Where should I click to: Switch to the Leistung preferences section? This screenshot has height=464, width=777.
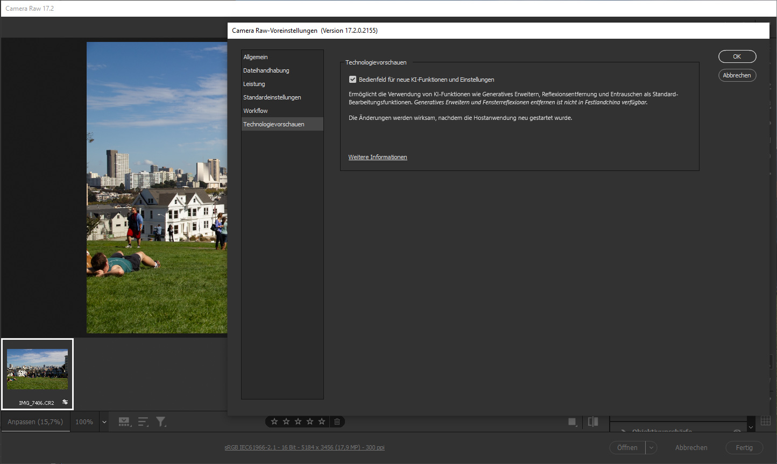[x=254, y=84]
